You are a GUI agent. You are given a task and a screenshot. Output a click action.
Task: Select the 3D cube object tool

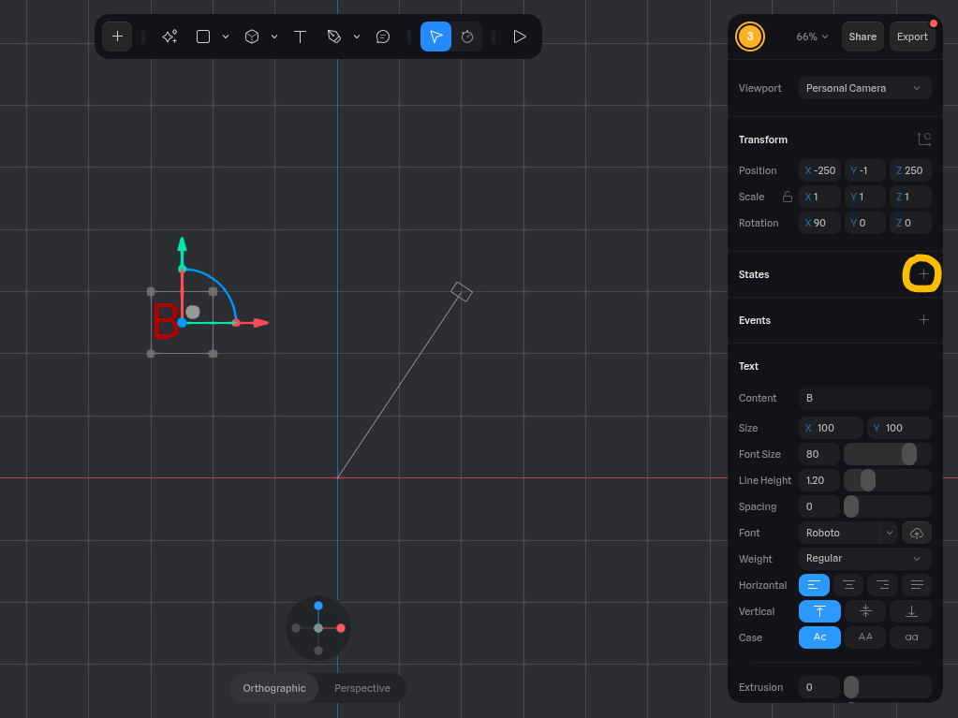(252, 37)
